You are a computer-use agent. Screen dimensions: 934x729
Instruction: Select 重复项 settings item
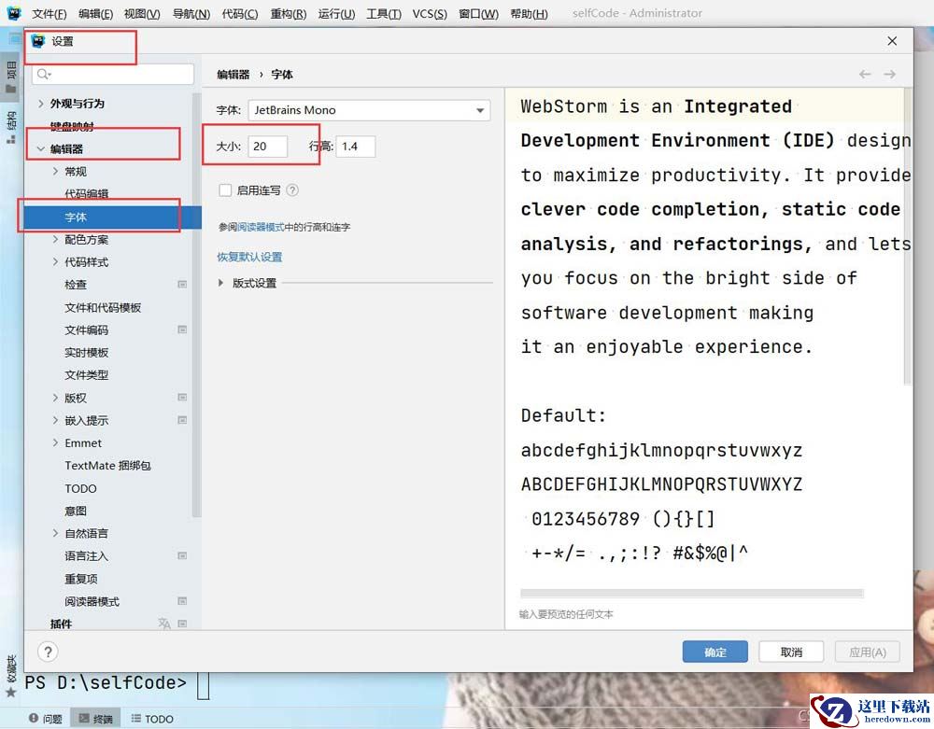tap(81, 579)
